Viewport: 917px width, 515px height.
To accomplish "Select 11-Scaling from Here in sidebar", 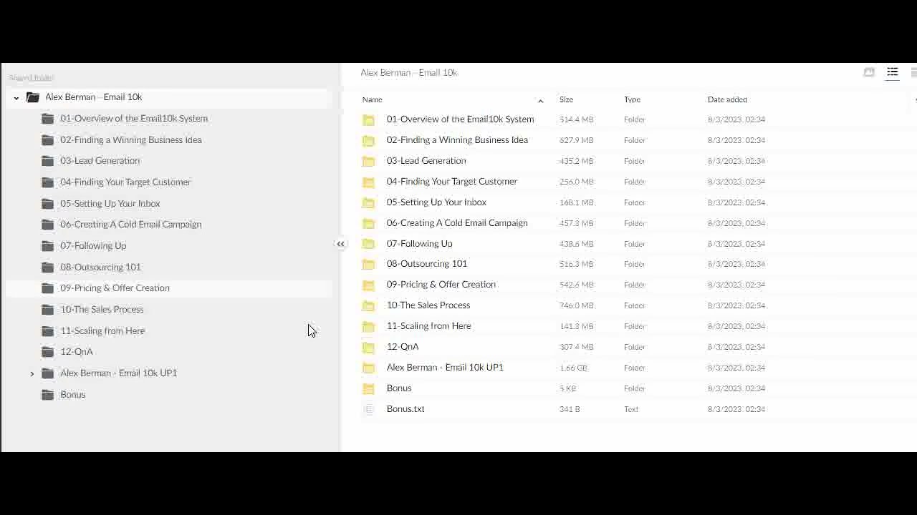I will 102,331.
